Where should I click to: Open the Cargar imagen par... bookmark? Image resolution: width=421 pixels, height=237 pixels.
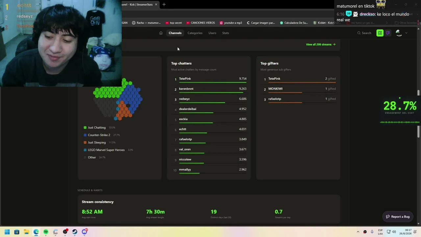(260, 23)
